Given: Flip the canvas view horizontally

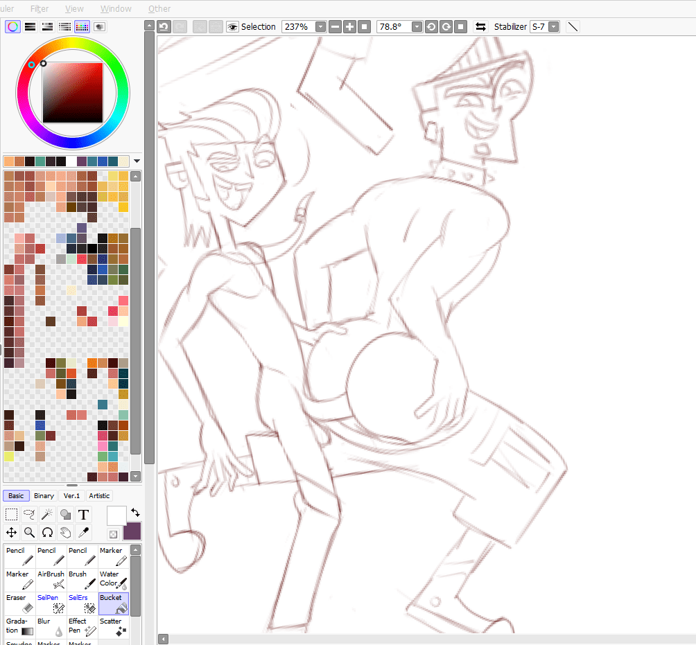Looking at the screenshot, I should point(480,26).
